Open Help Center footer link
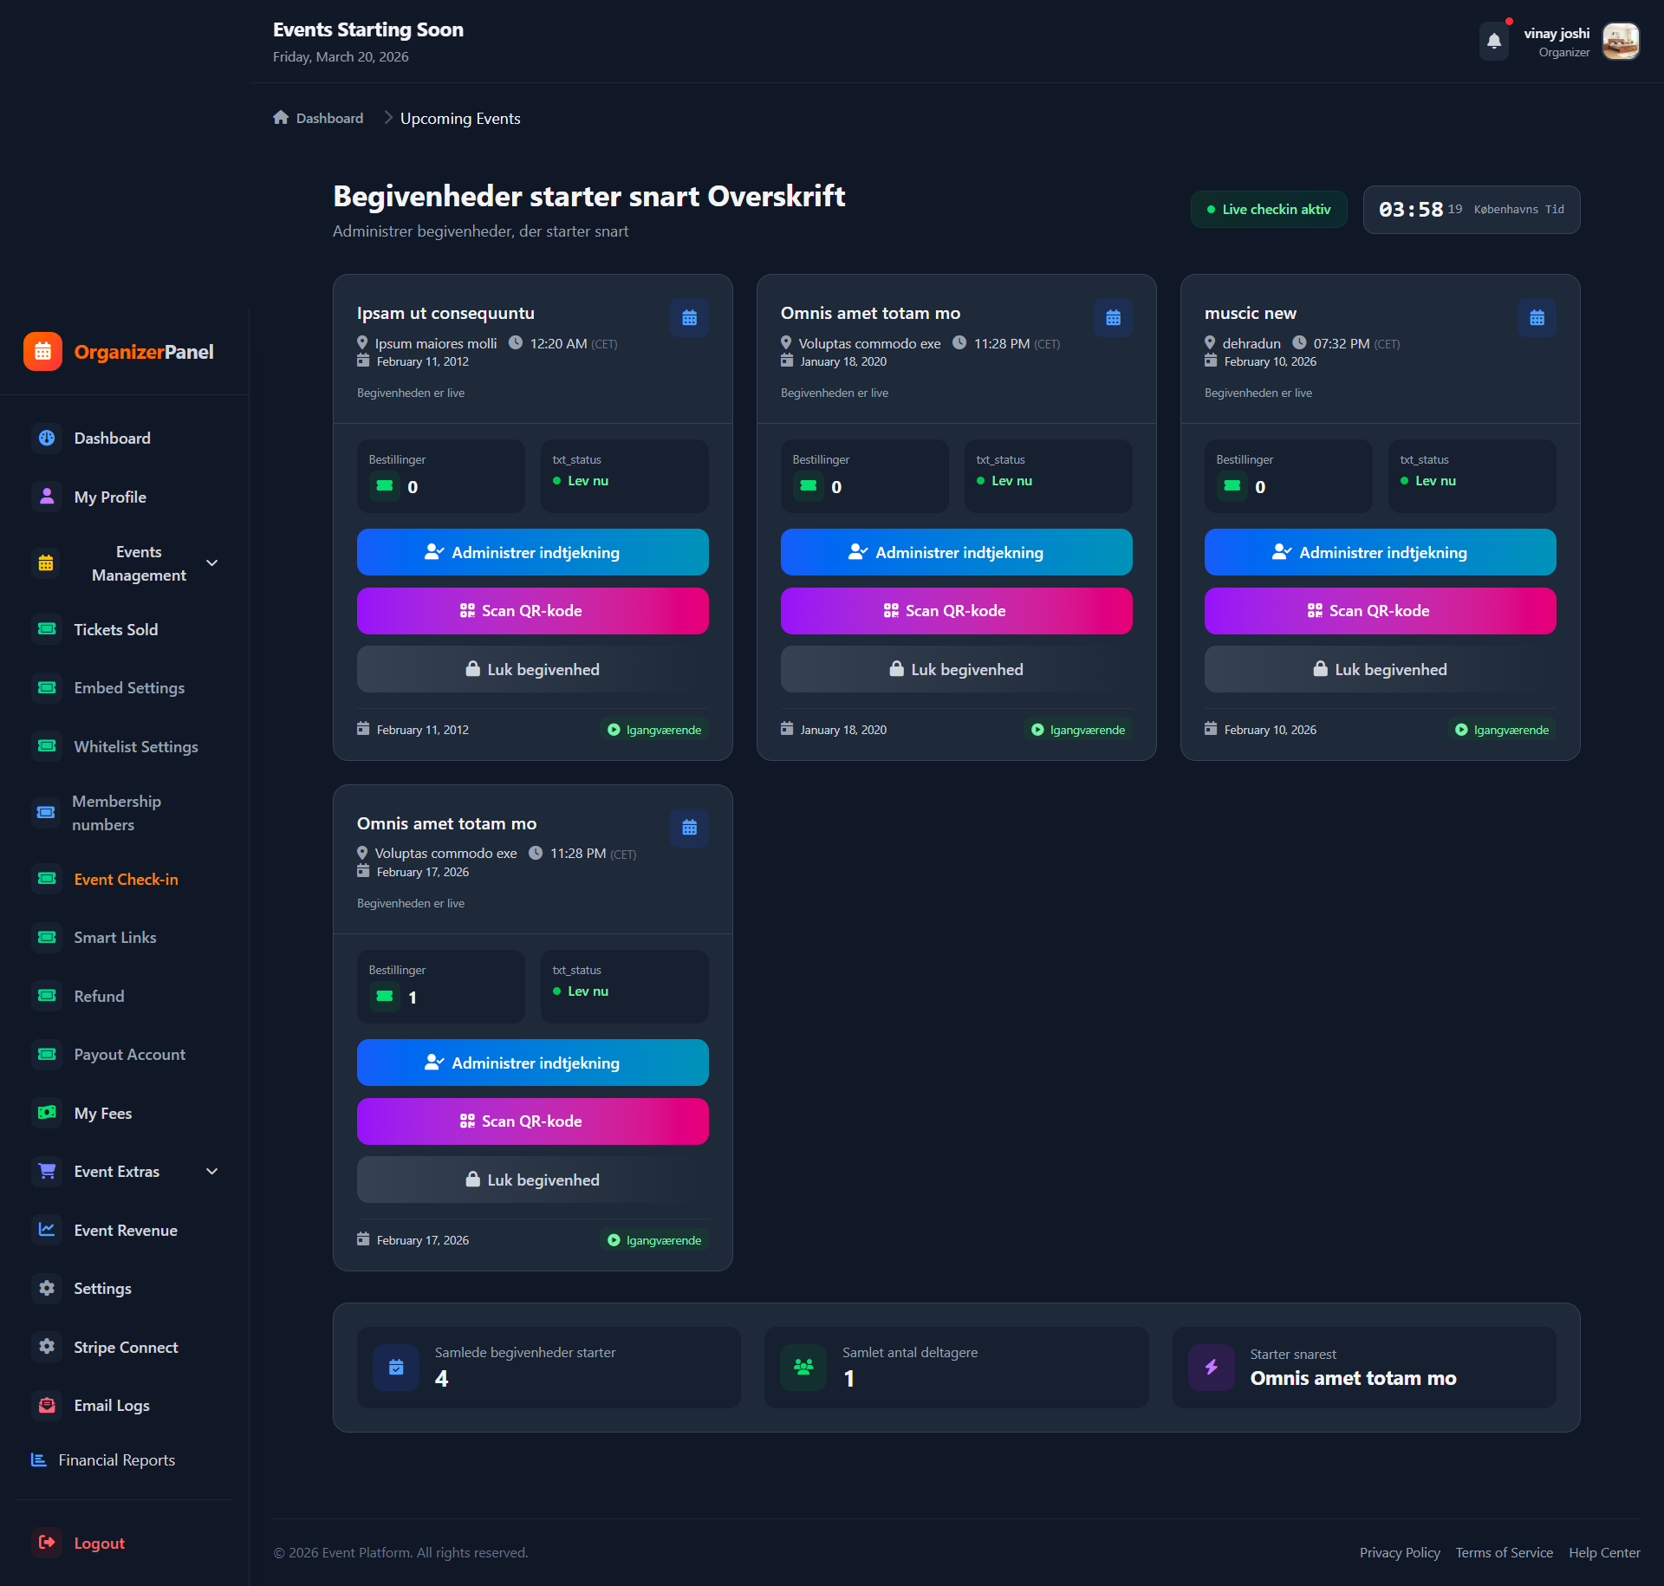Image resolution: width=1664 pixels, height=1586 pixels. (x=1604, y=1553)
